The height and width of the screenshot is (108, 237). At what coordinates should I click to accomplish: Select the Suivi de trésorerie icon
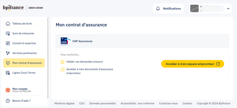(8, 34)
